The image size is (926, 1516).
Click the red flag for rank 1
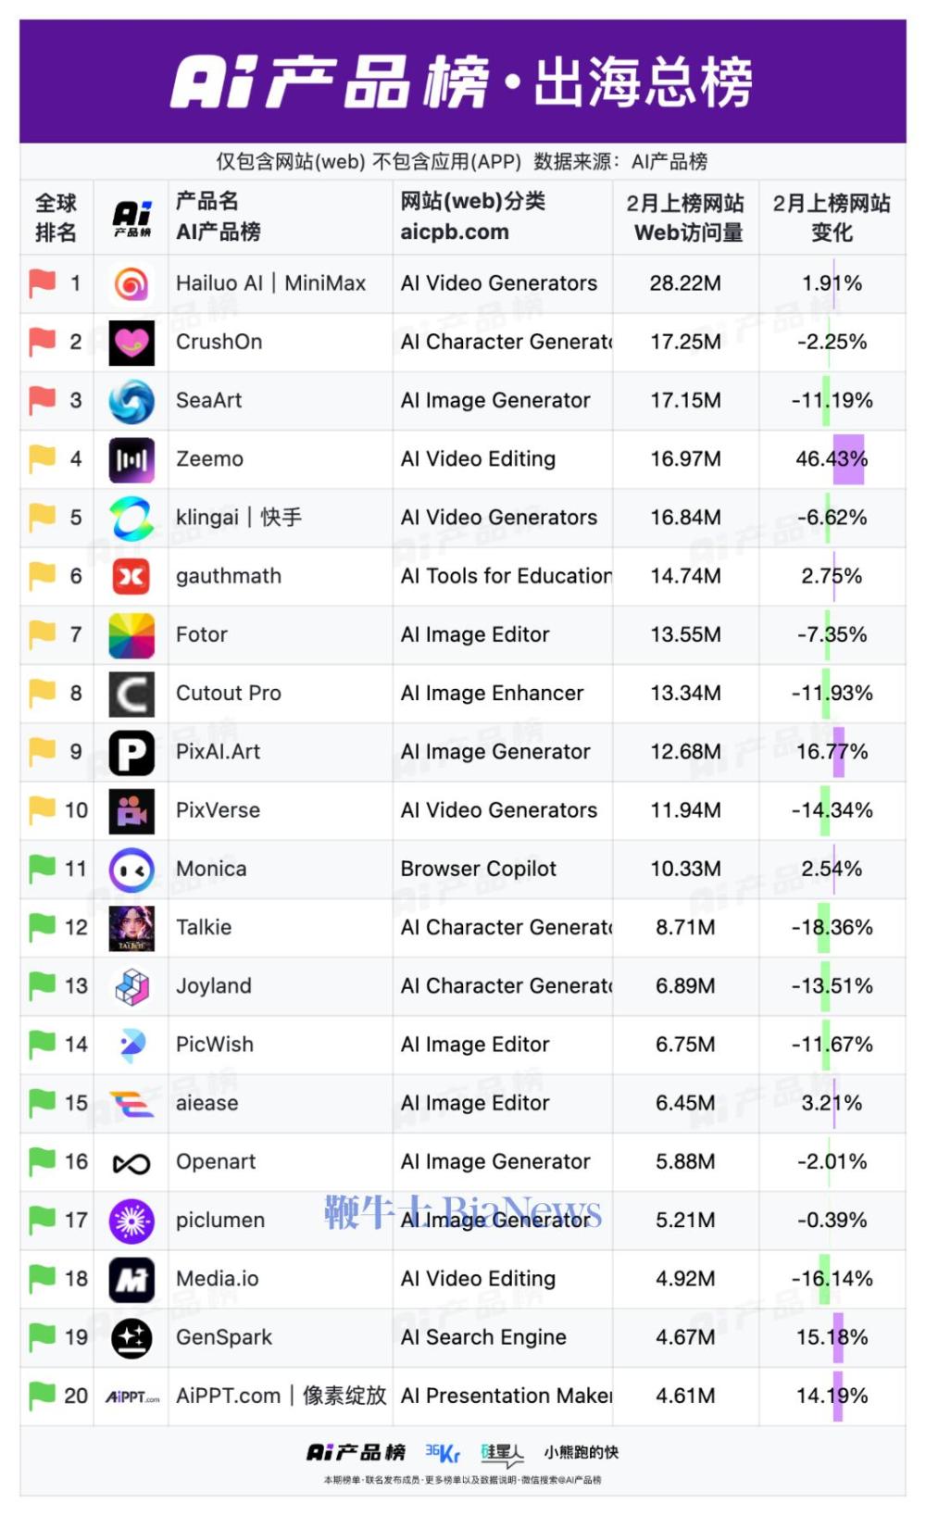[42, 282]
